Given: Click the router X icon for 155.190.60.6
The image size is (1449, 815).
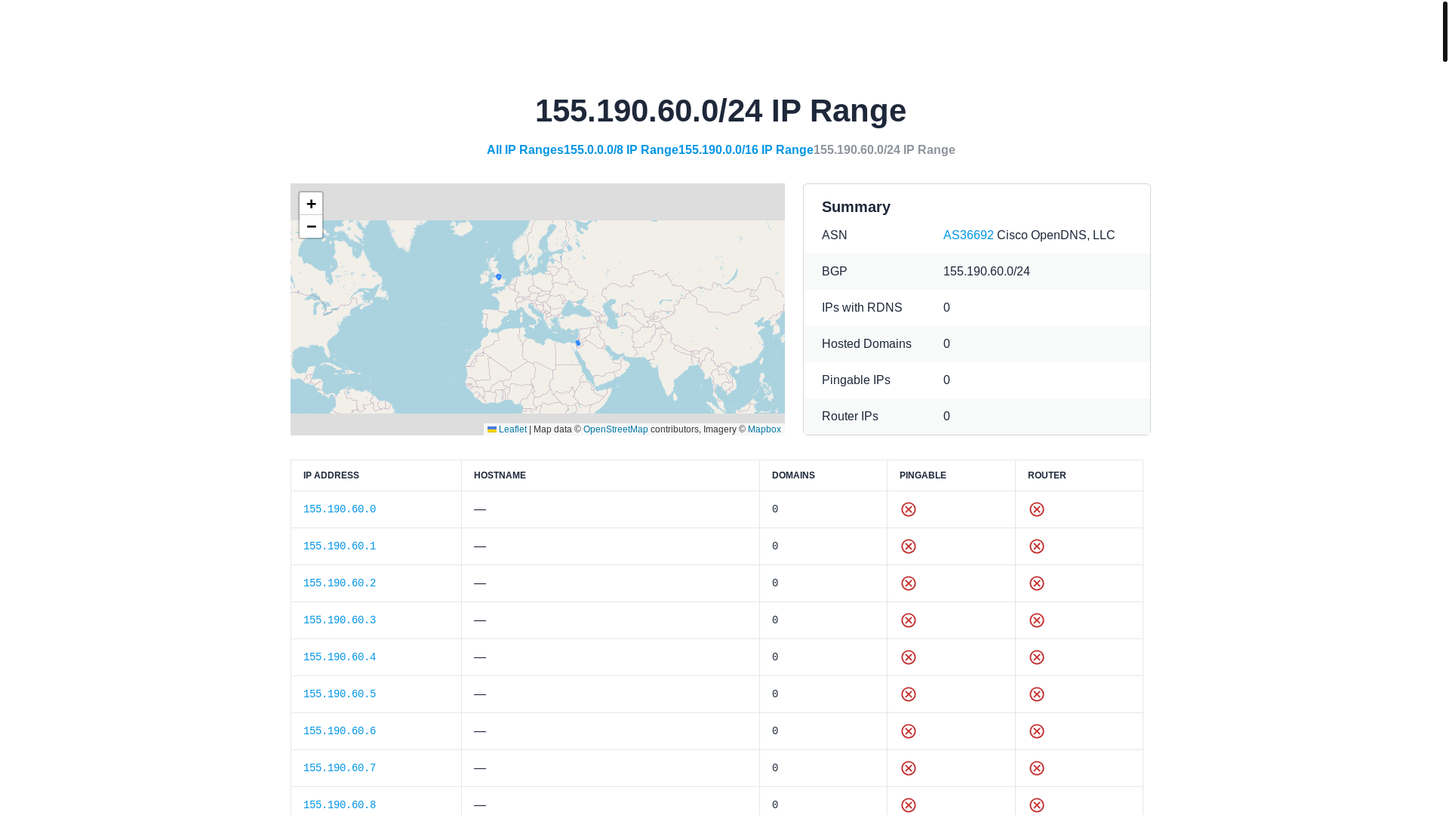Looking at the screenshot, I should [1037, 731].
